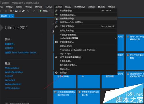144x104 pixels.
Task: Open recent project WebApplication1
Action: pyautogui.click(x=13, y=84)
